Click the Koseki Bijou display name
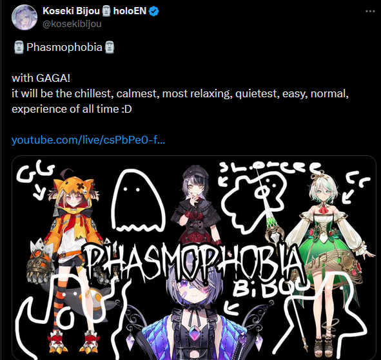The width and height of the screenshot is (381, 360). tap(71, 11)
